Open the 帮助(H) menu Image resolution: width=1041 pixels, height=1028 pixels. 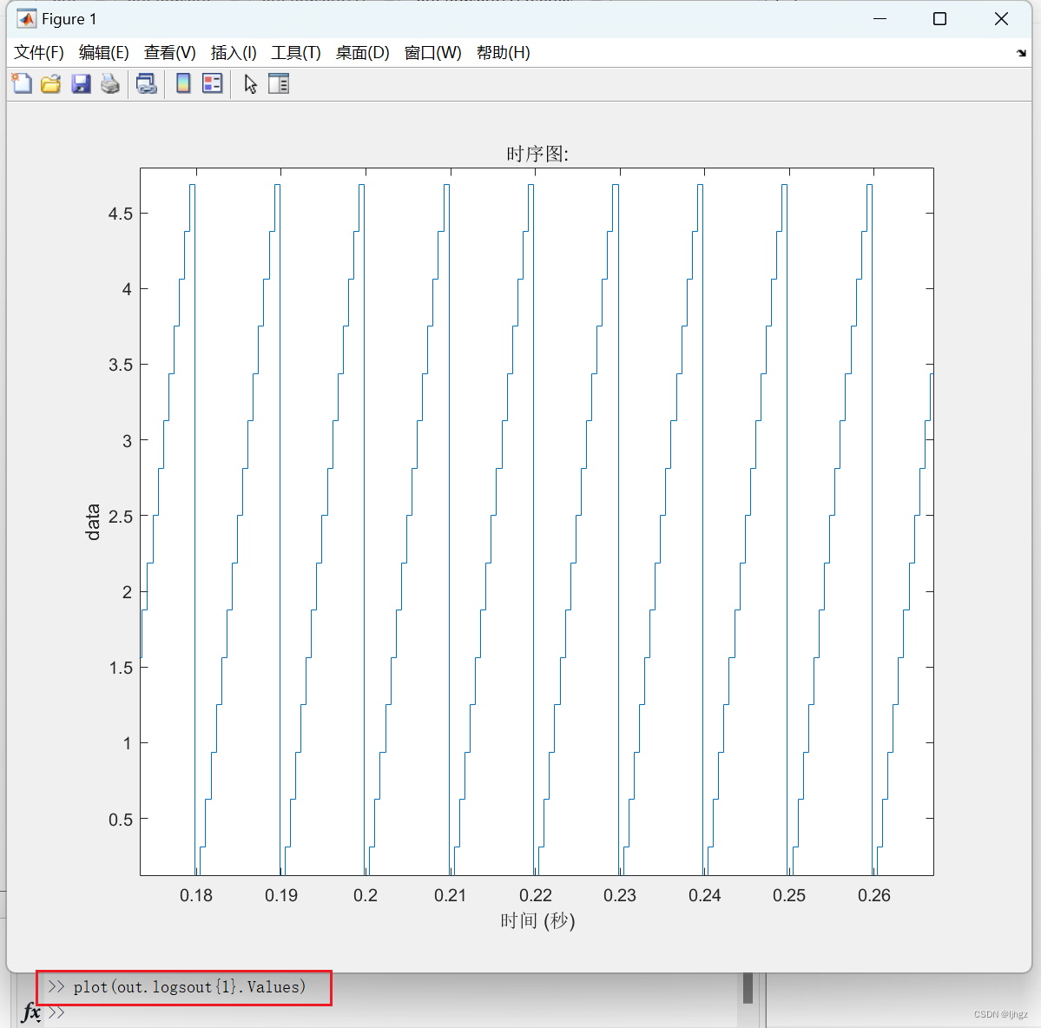[x=504, y=52]
